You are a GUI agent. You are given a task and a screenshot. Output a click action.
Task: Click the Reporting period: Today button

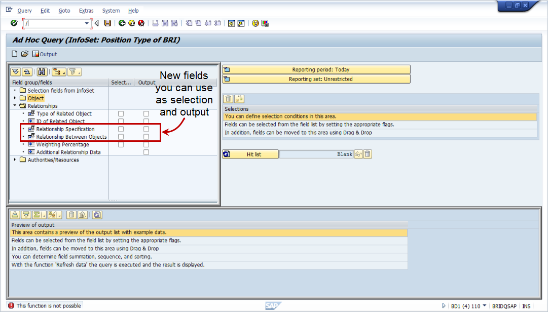(316, 69)
